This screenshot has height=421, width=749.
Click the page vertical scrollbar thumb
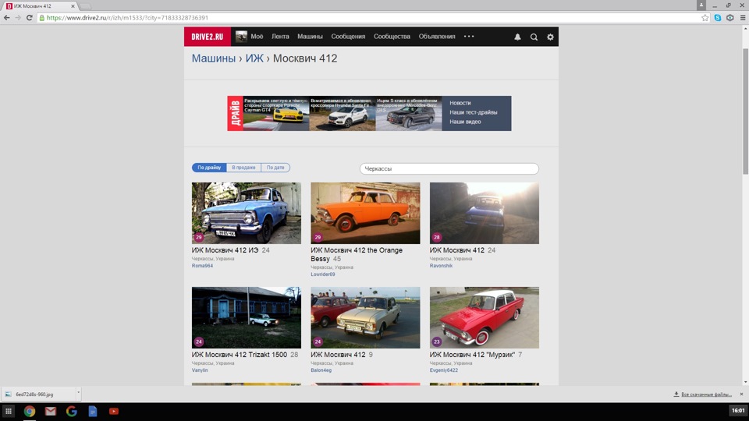click(745, 111)
